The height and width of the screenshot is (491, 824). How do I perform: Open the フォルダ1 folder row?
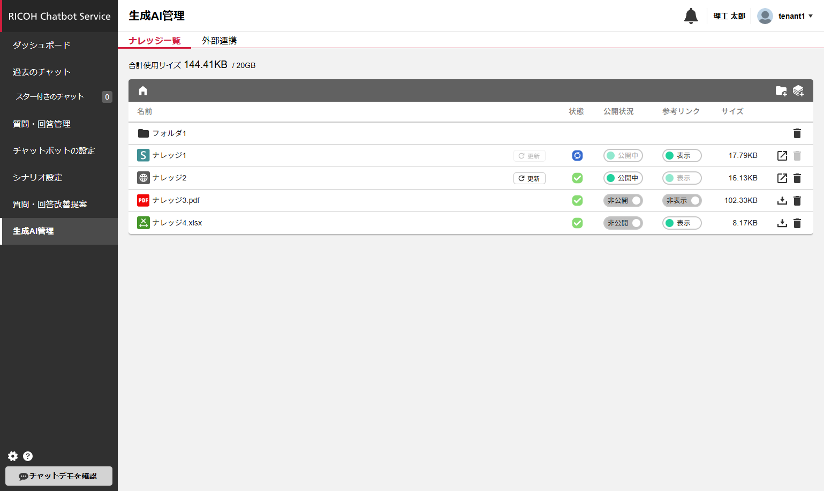click(169, 133)
